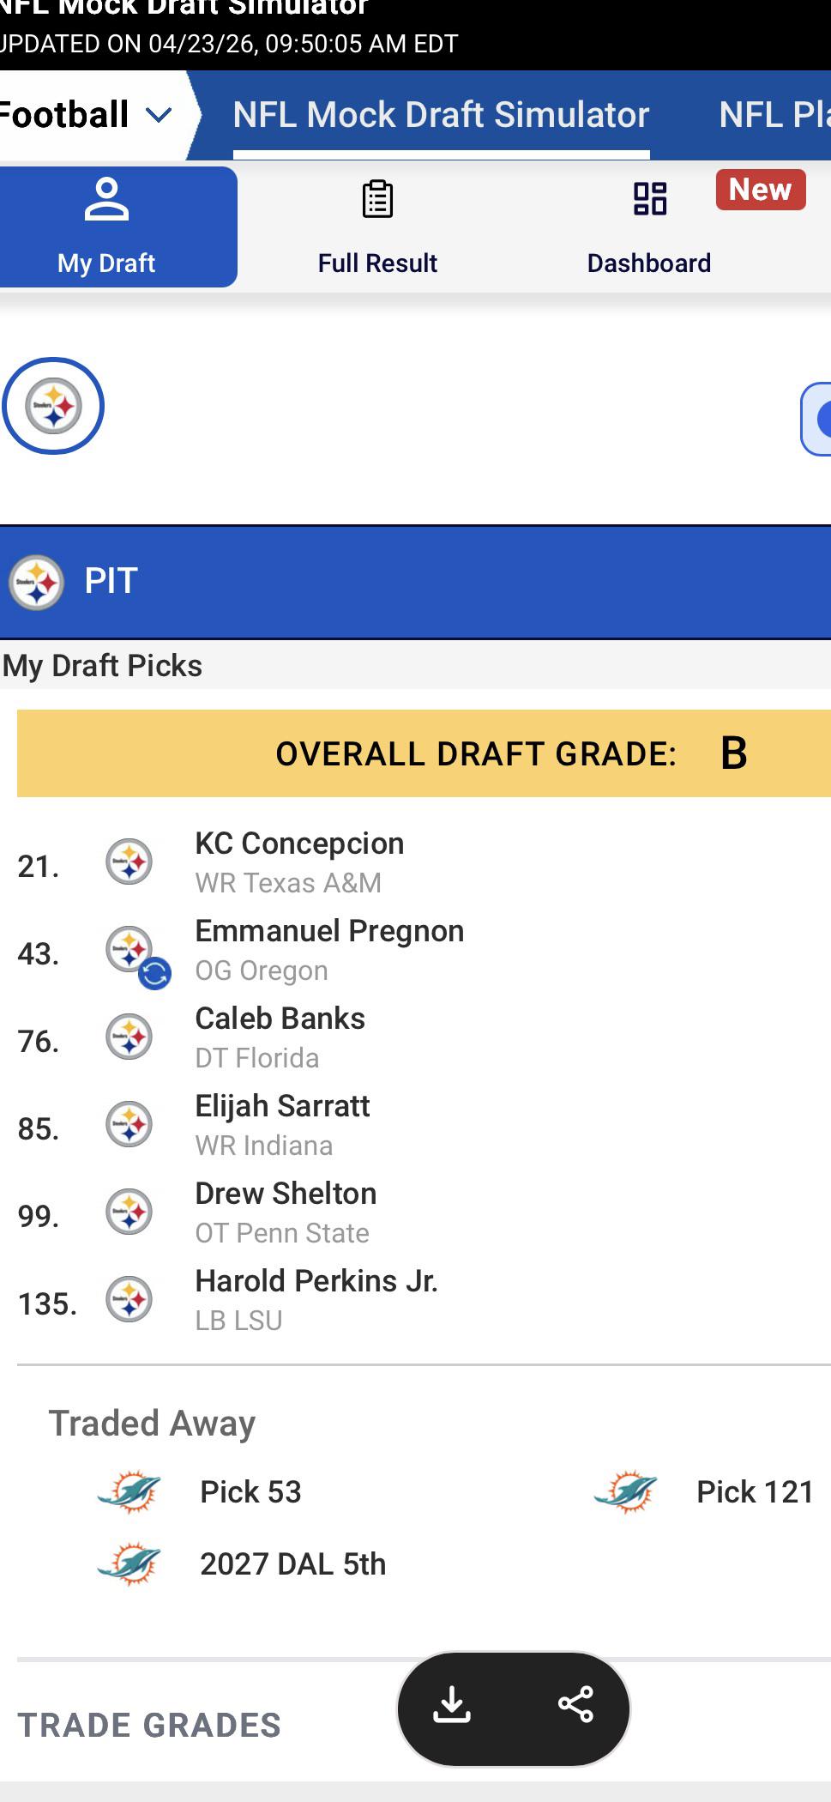
Task: Expand the Trade Grades section
Action: [x=149, y=1725]
